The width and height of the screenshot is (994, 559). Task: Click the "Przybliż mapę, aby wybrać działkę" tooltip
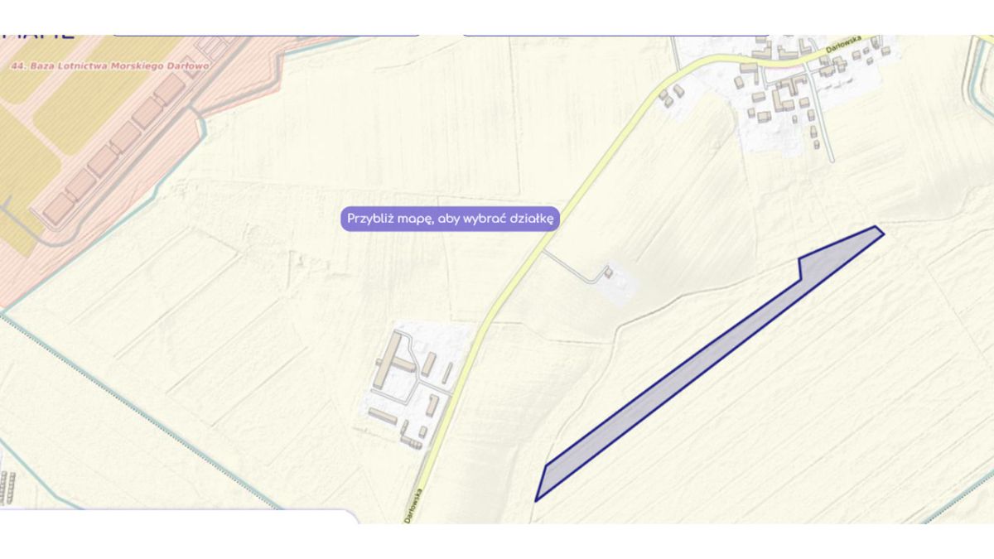pos(451,219)
